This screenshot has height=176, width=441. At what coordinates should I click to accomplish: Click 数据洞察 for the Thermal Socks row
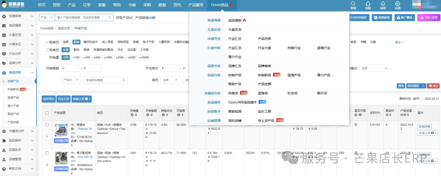[424, 127]
